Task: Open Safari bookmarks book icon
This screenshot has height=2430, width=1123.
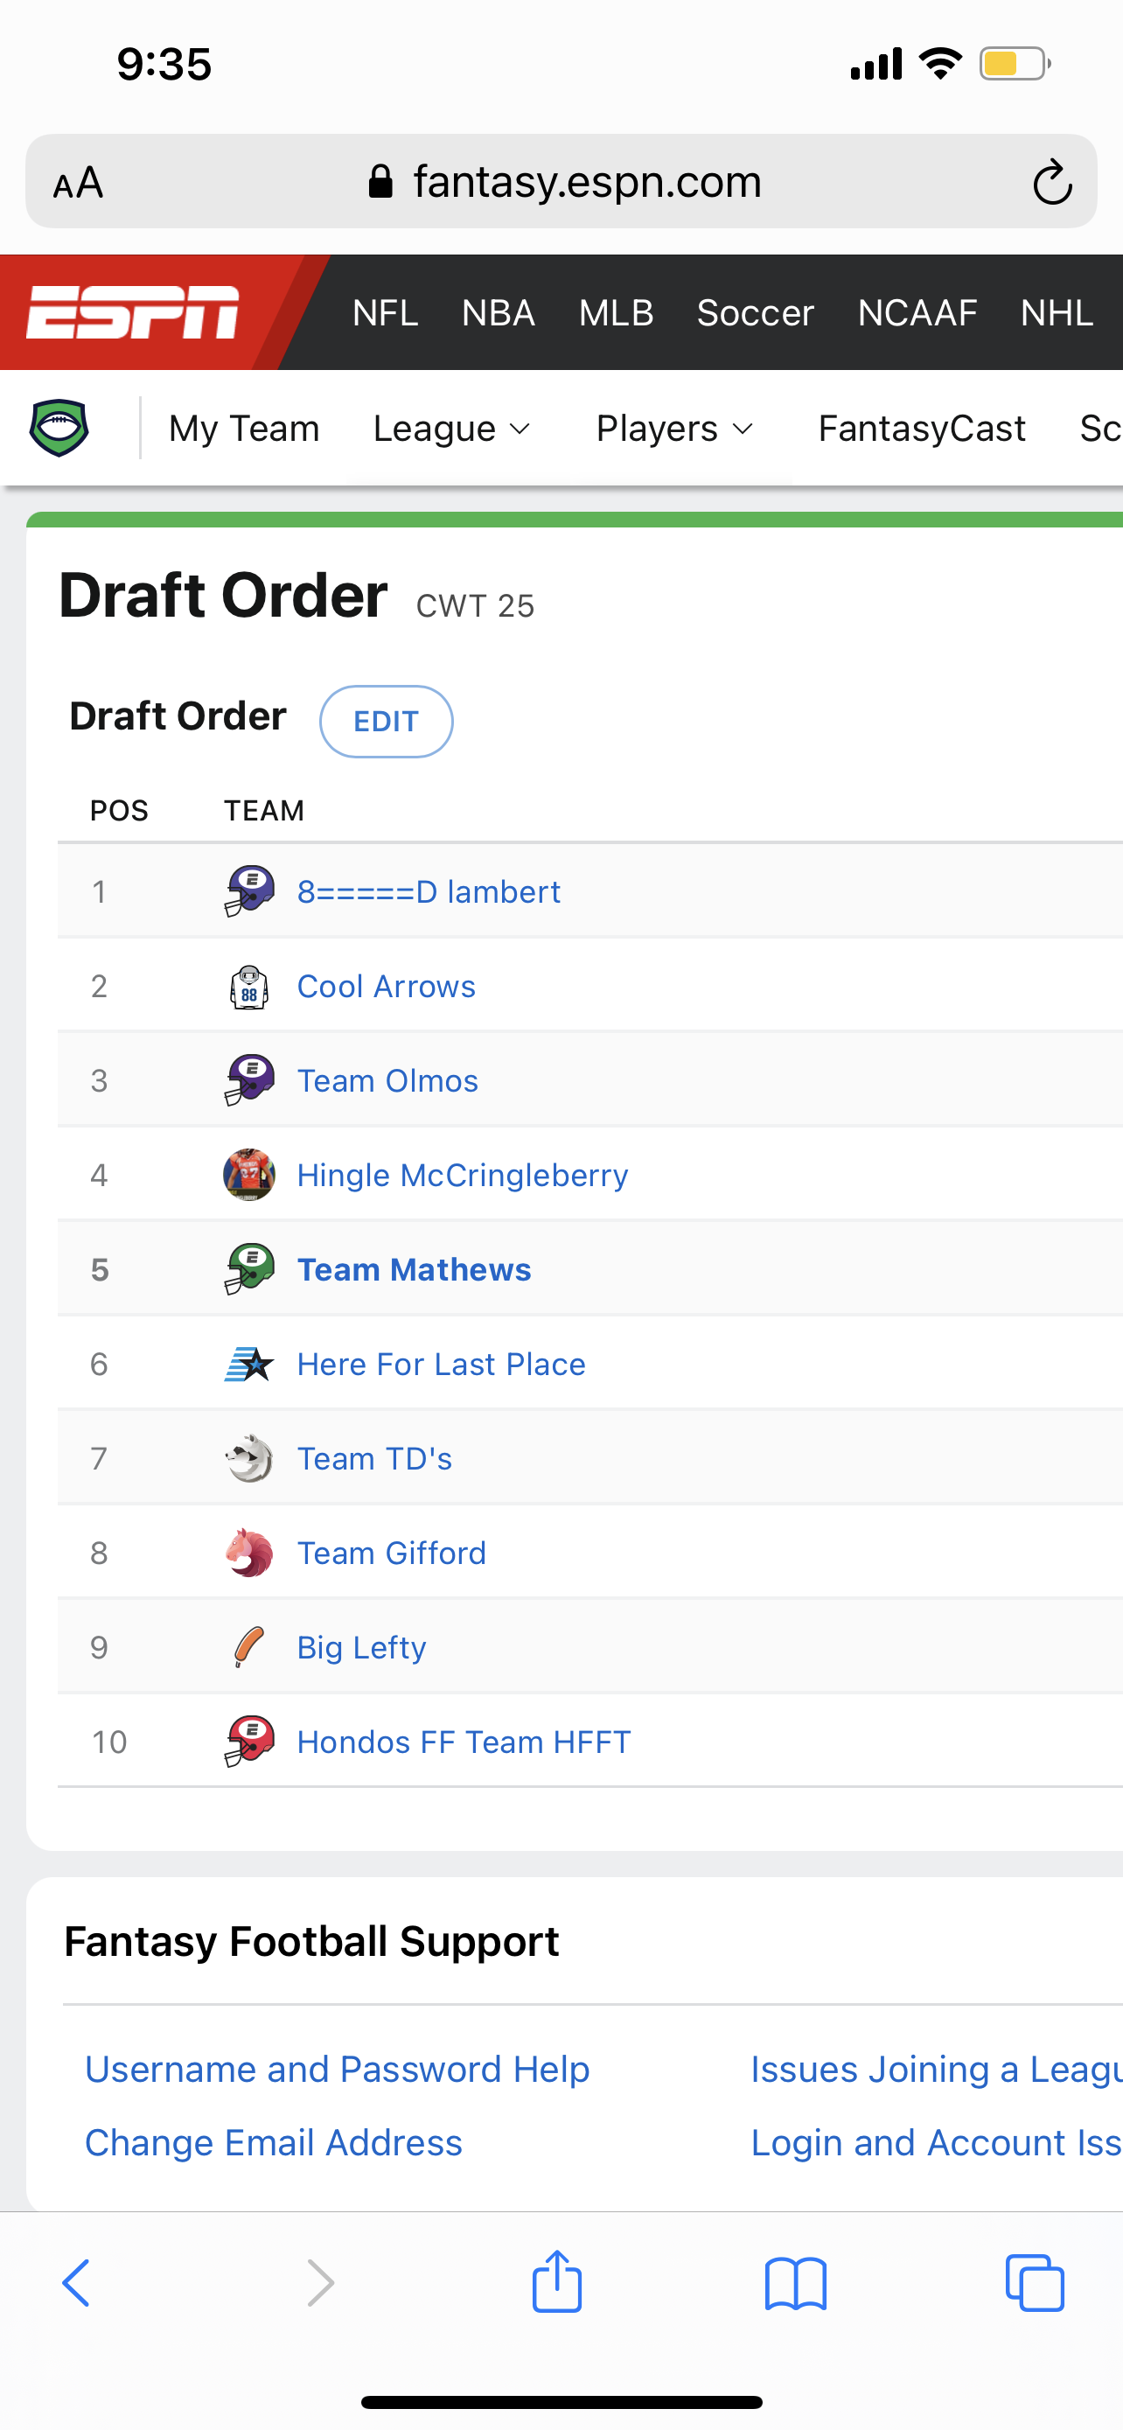Action: coord(796,2284)
